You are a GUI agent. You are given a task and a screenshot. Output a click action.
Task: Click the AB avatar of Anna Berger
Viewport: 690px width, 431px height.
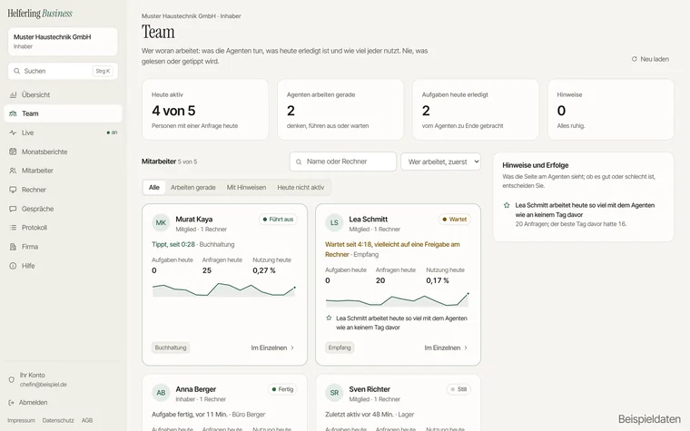pos(161,393)
